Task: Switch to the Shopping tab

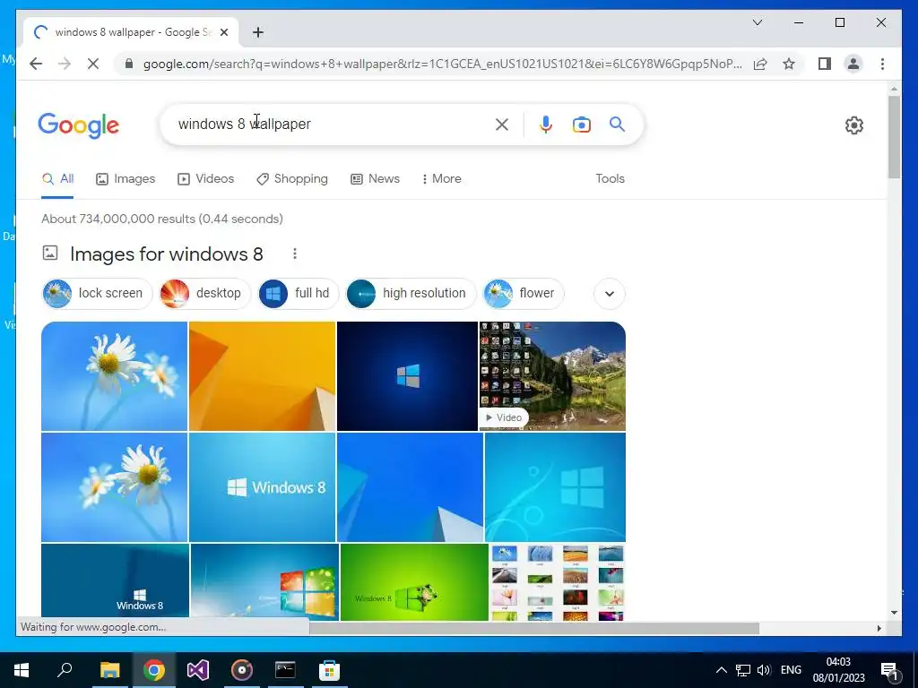Action: [292, 178]
